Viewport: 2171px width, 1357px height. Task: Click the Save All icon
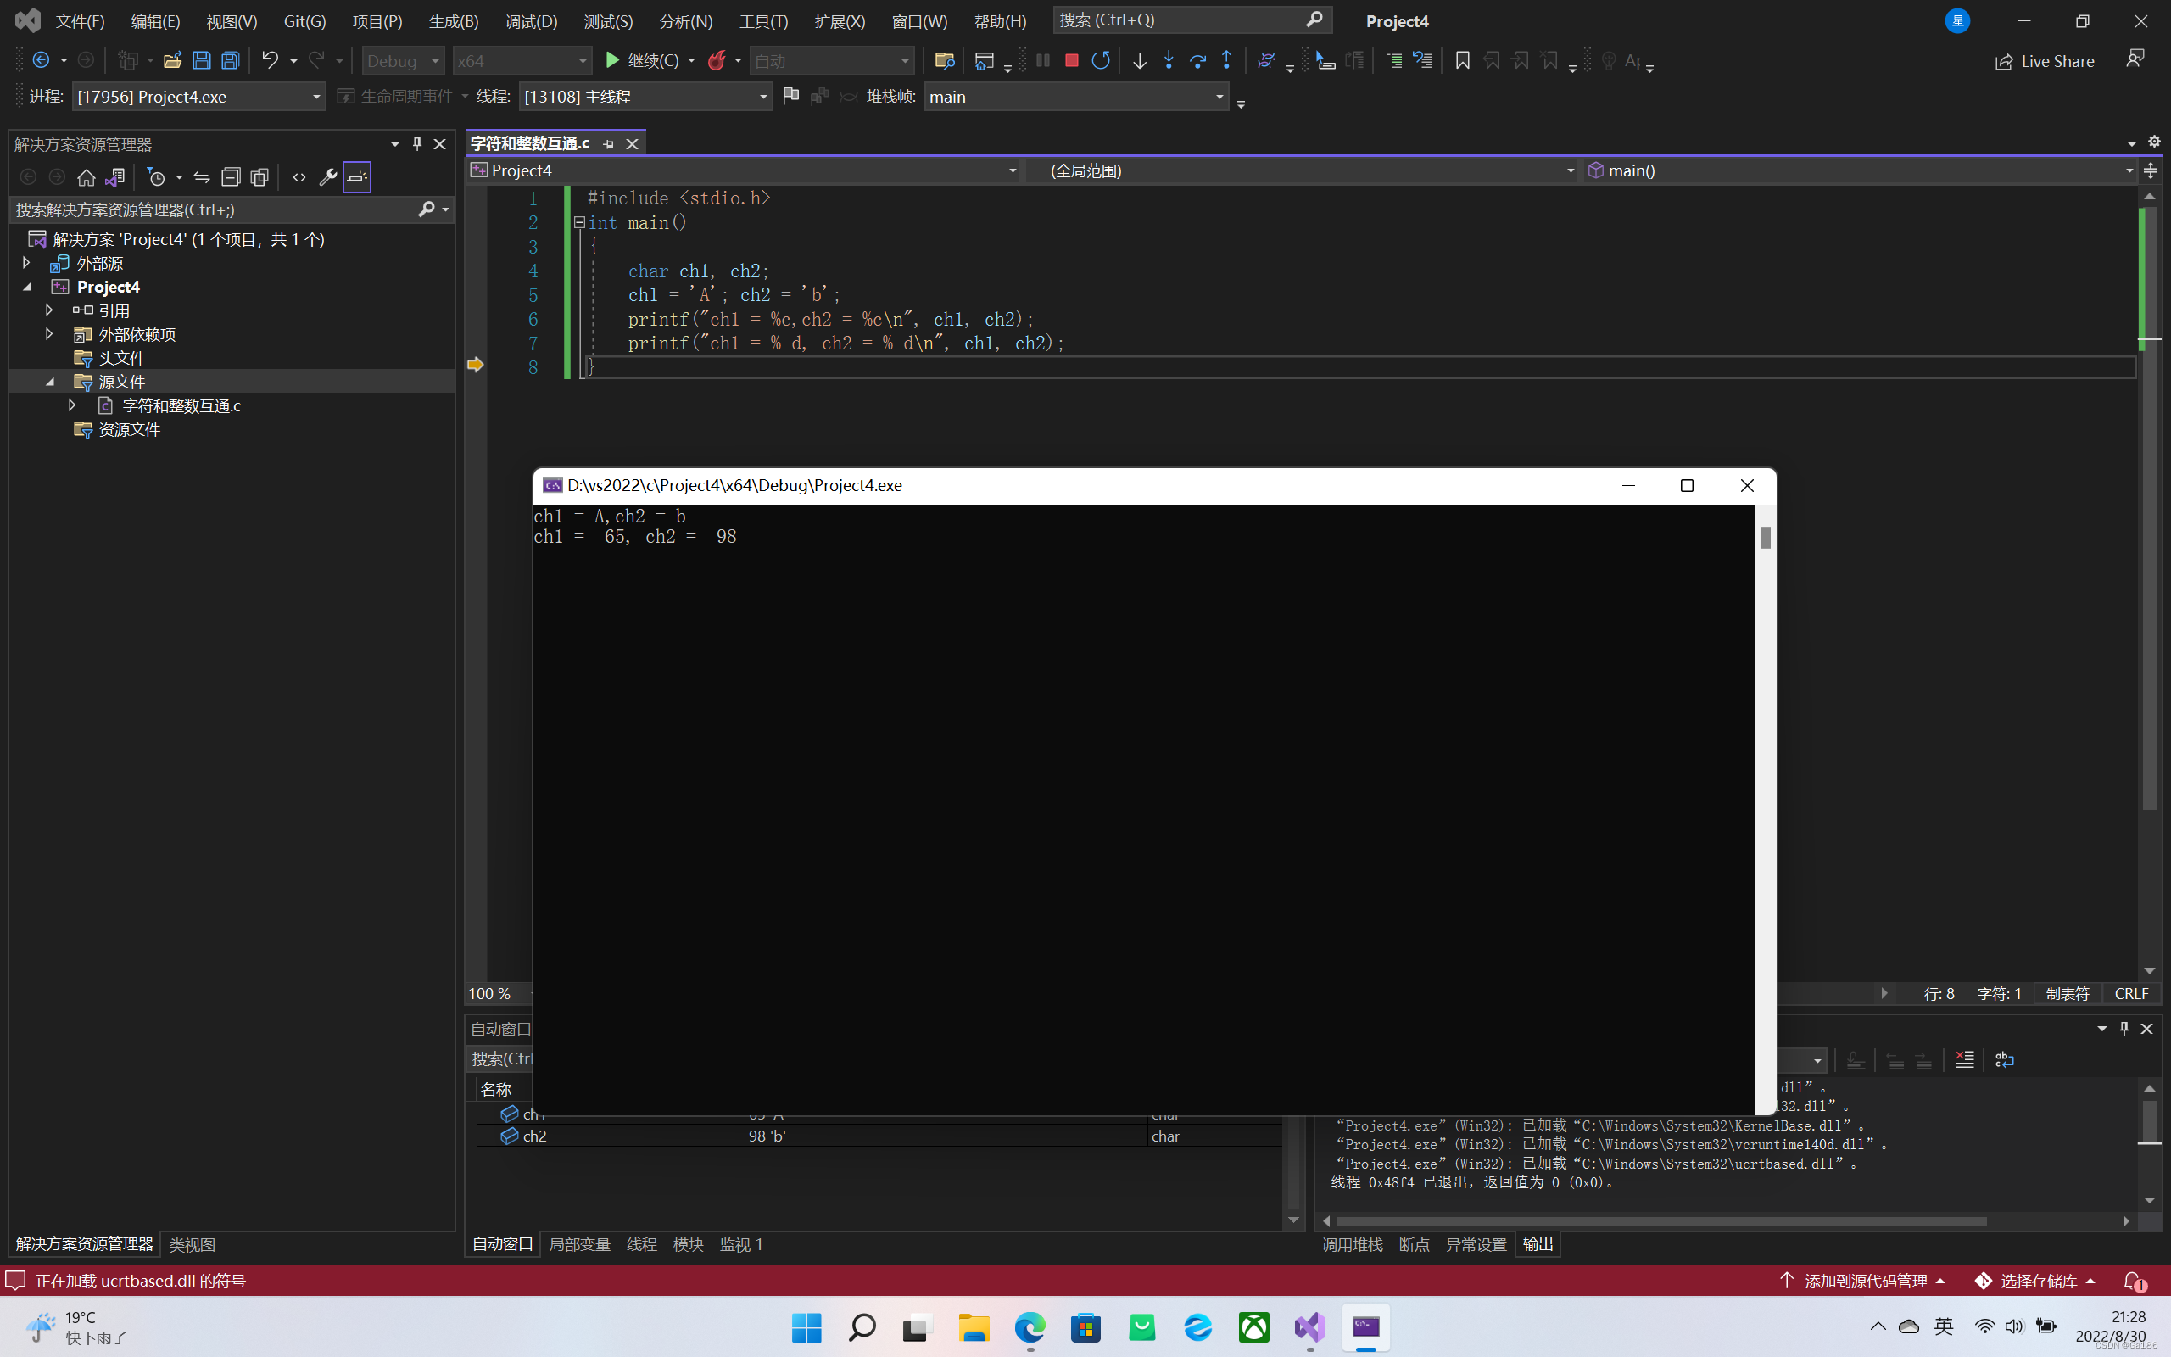231,60
